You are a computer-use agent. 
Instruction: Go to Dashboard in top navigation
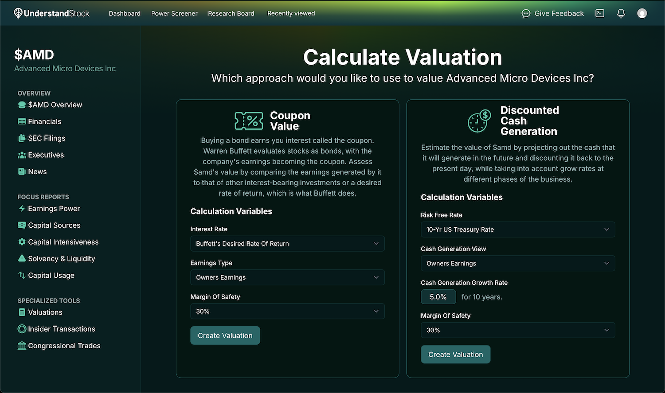[x=125, y=13]
